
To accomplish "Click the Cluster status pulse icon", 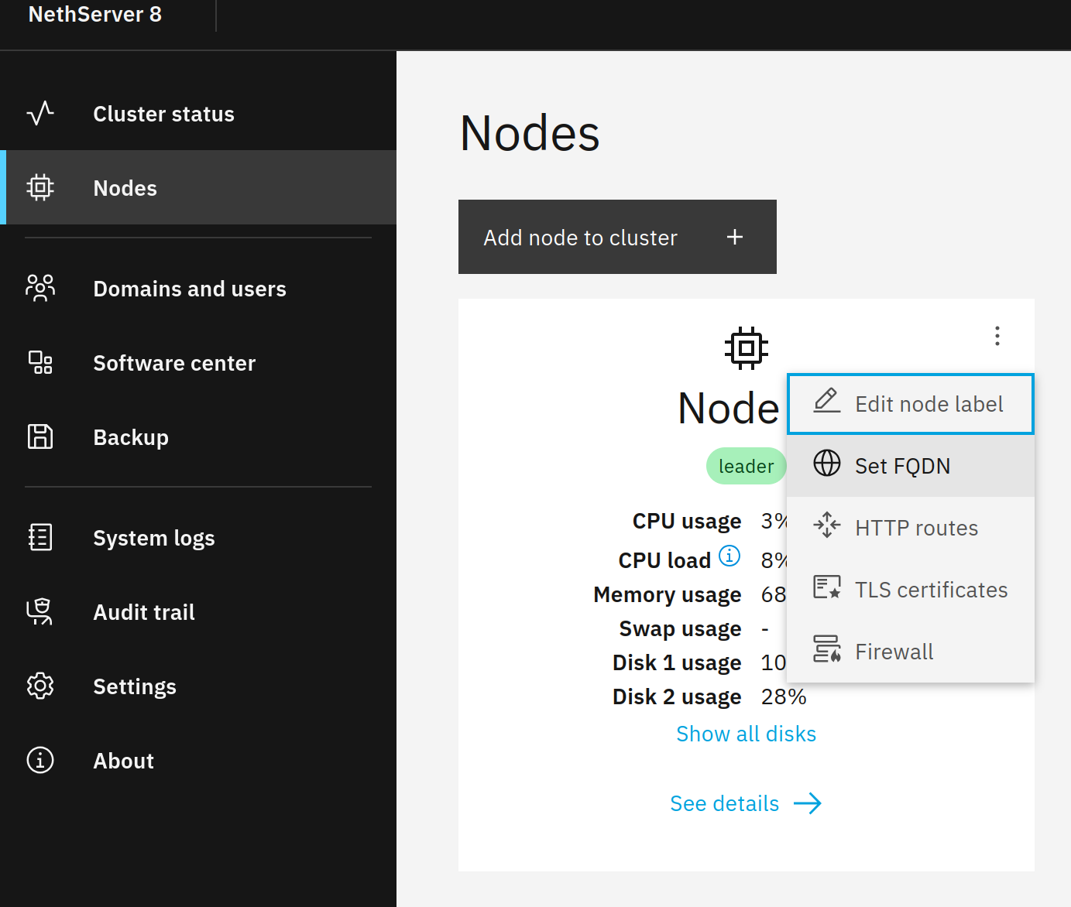I will [40, 114].
